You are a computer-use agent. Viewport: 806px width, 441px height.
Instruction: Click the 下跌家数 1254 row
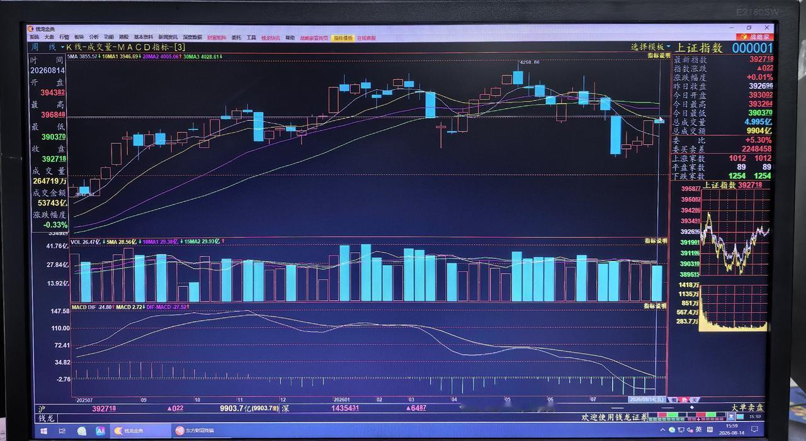coord(723,176)
